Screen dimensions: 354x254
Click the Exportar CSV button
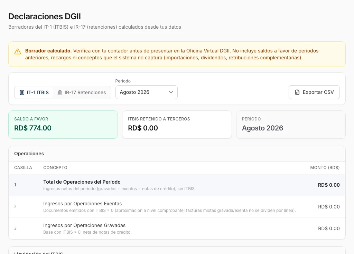tap(314, 92)
